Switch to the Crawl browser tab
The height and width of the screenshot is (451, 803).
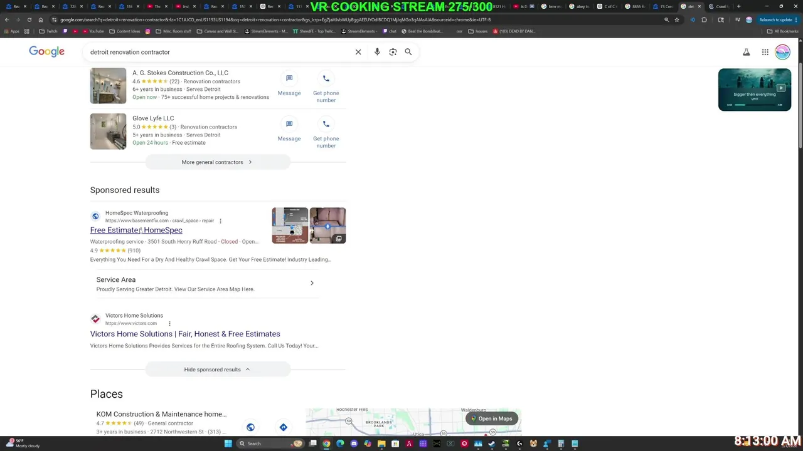[x=718, y=6]
